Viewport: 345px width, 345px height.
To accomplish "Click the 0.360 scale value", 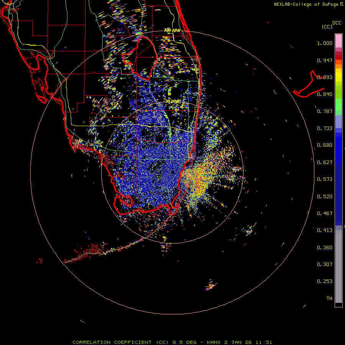I will 325,248.
